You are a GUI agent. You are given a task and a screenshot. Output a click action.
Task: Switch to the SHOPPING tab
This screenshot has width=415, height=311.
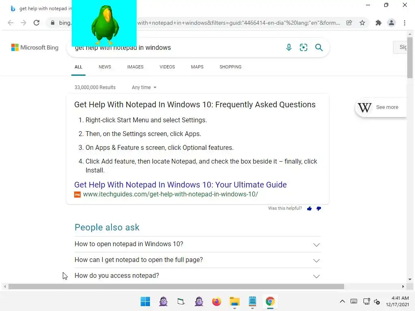point(230,67)
